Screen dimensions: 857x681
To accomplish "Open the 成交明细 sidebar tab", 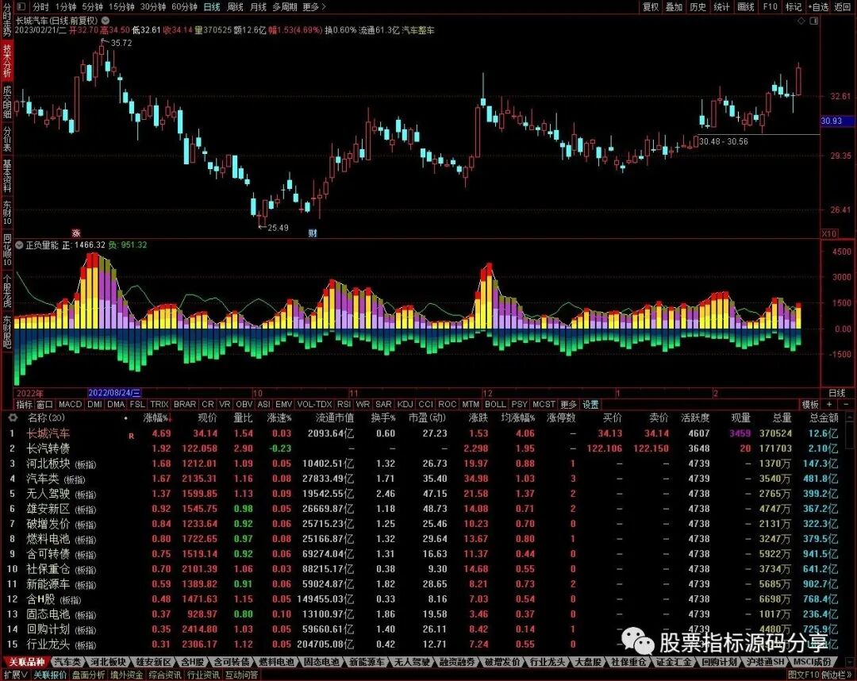I will tap(6, 102).
